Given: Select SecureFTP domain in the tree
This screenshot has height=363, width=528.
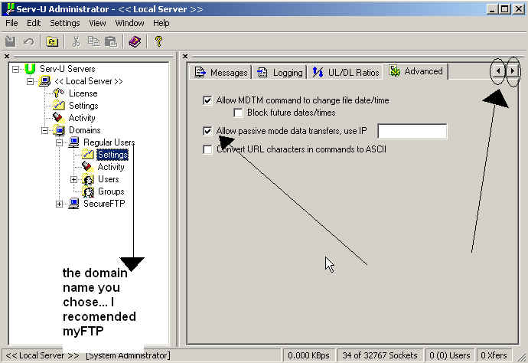Looking at the screenshot, I should pos(104,204).
